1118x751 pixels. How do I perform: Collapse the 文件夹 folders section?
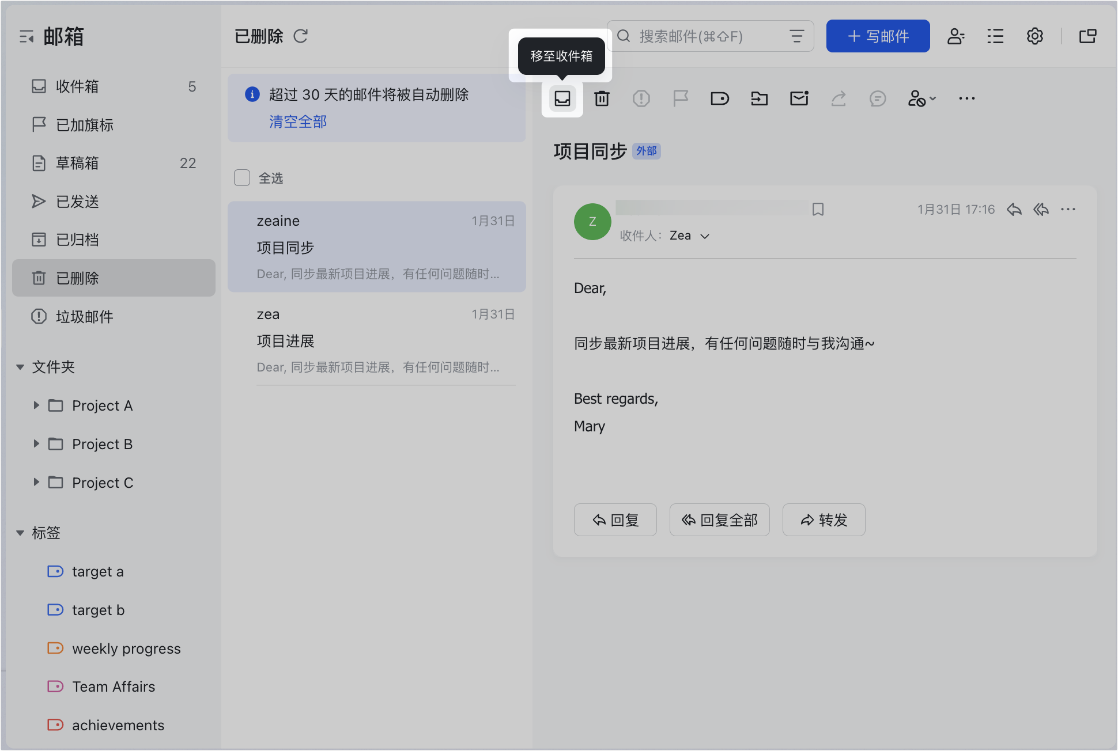pos(20,367)
